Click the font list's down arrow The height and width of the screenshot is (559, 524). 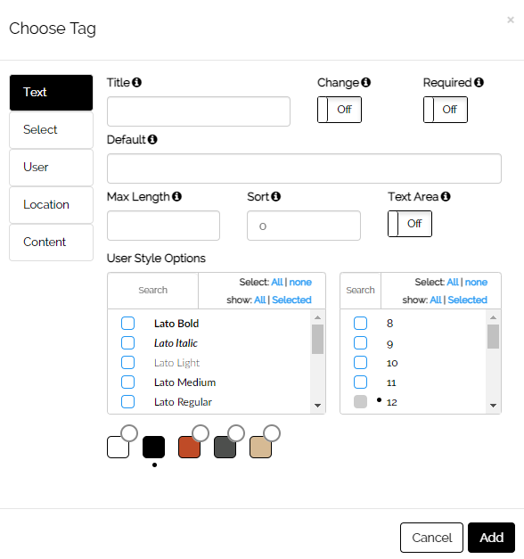[317, 406]
